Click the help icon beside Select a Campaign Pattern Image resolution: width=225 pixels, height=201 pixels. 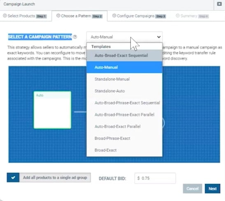[x=75, y=37]
